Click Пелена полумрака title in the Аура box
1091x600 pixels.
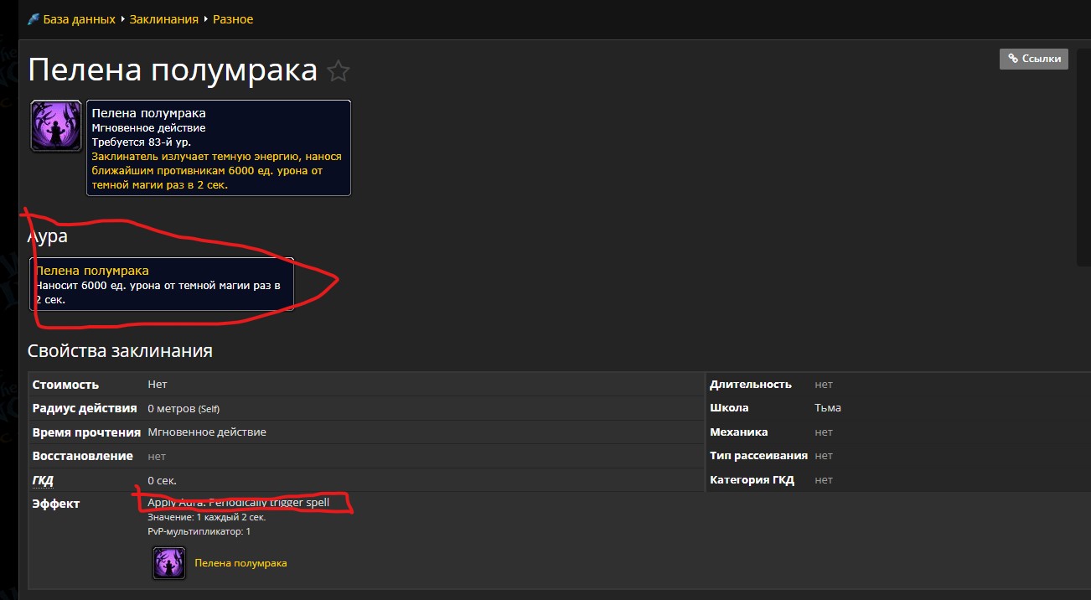pyautogui.click(x=92, y=271)
